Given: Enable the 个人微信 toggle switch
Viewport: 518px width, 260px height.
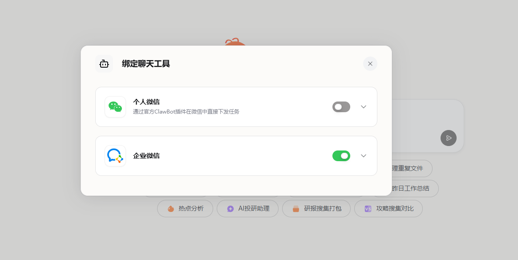Looking at the screenshot, I should click(341, 107).
